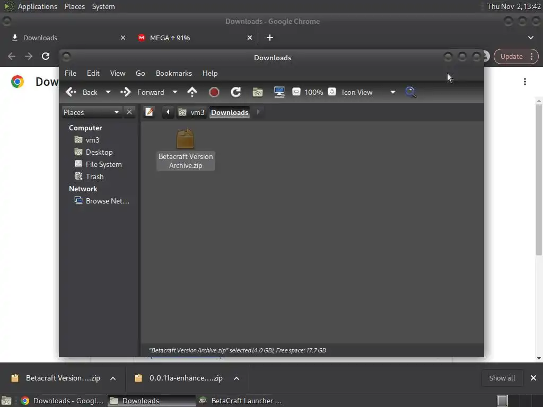Viewport: 543px width, 407px height.
Task: Go up to parent folder
Action: pyautogui.click(x=192, y=92)
